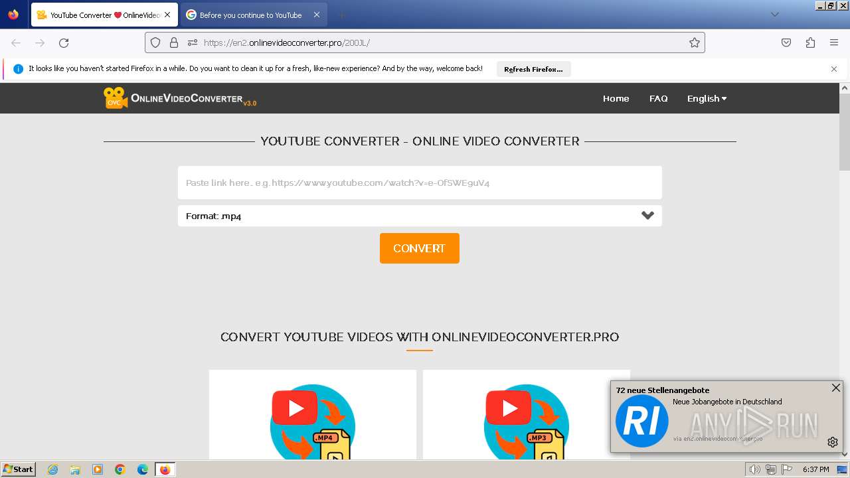Click the paste link input field

pyautogui.click(x=420, y=183)
